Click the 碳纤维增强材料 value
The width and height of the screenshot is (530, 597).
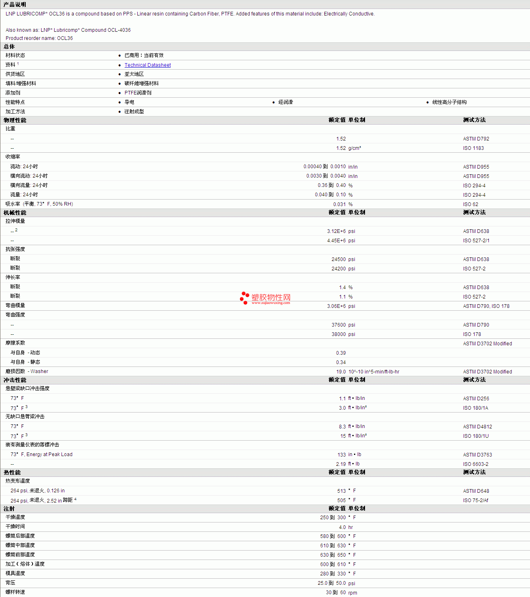142,83
